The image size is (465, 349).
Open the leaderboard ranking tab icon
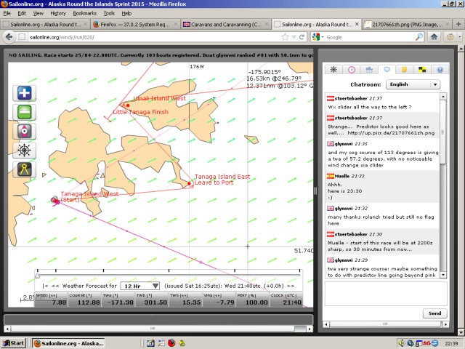tap(369, 70)
